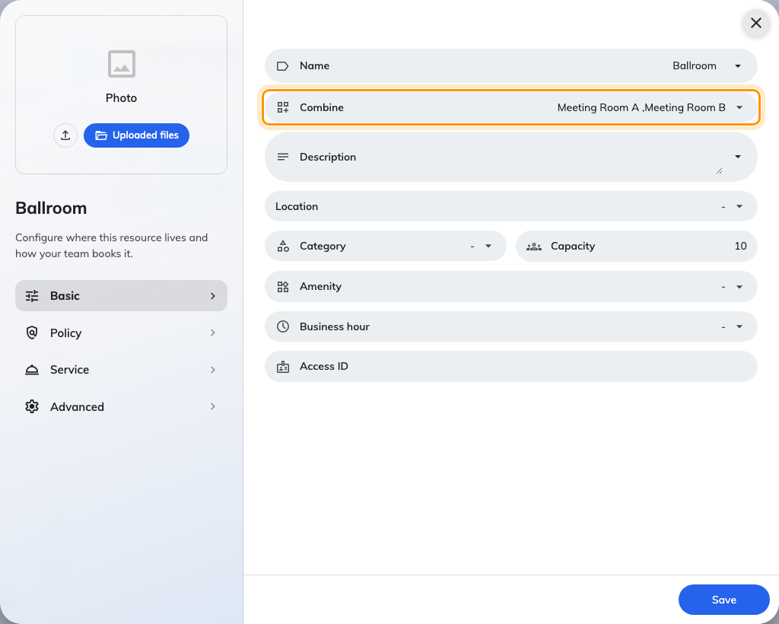The image size is (779, 624).
Task: Click the Ballroom value in Name field
Action: click(x=694, y=66)
